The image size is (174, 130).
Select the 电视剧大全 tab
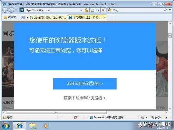(86, 17)
